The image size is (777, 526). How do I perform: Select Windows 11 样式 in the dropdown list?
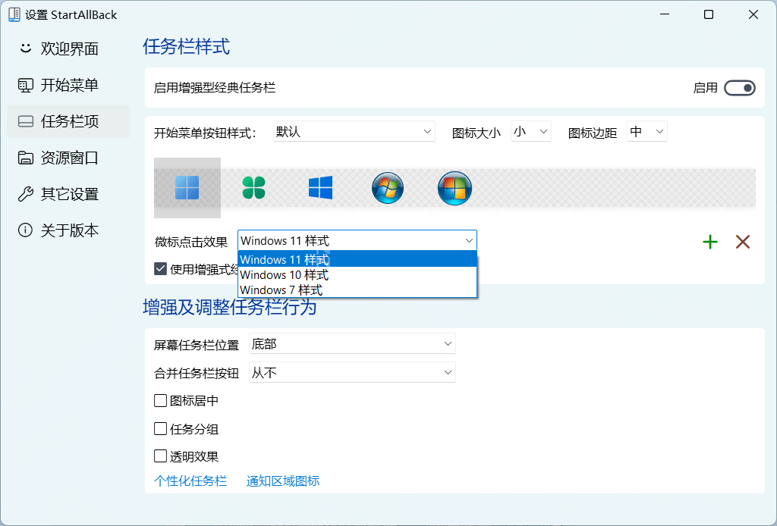click(357, 259)
